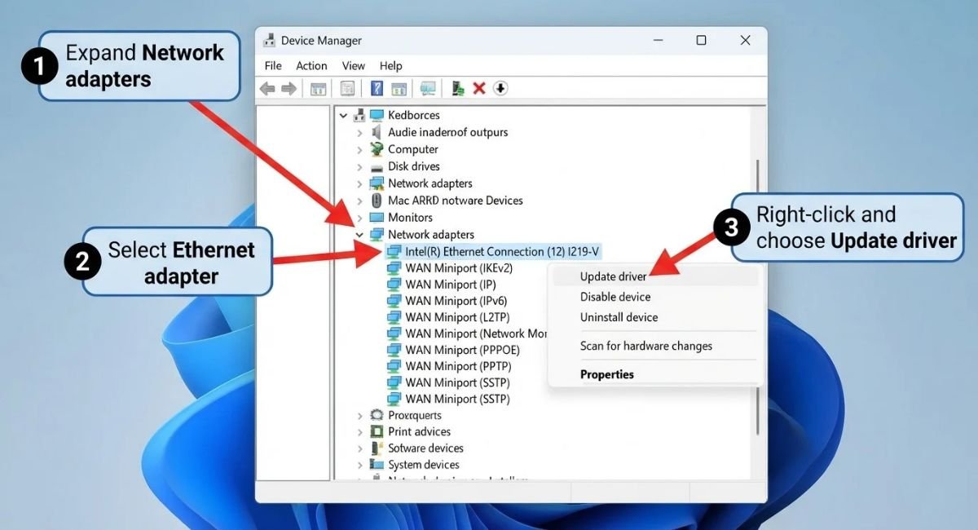The height and width of the screenshot is (530, 978).
Task: Expand the Print advices node chevron
Action: coord(359,431)
